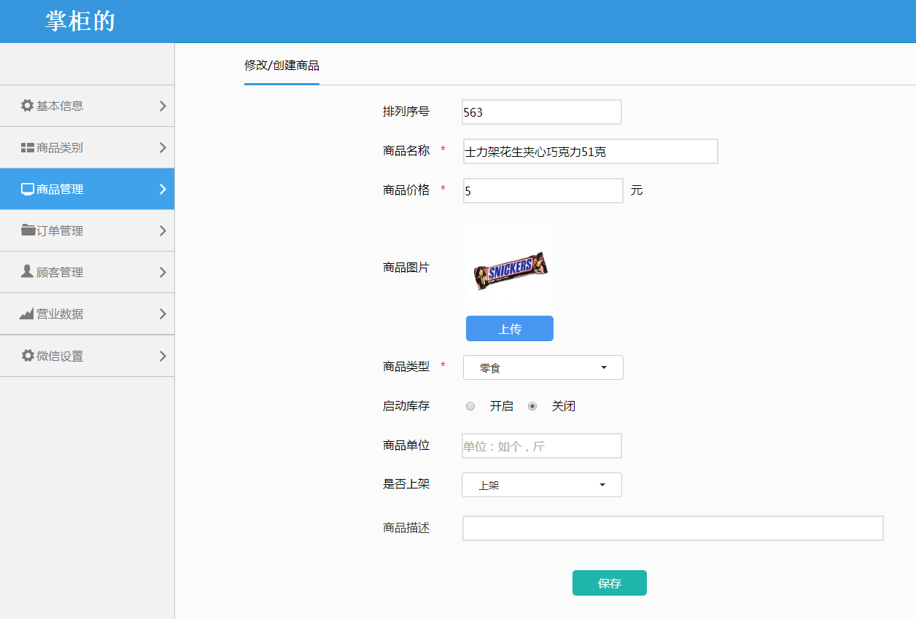Click the monitor icon beside 商品管理
Image resolution: width=916 pixels, height=619 pixels.
click(x=28, y=190)
